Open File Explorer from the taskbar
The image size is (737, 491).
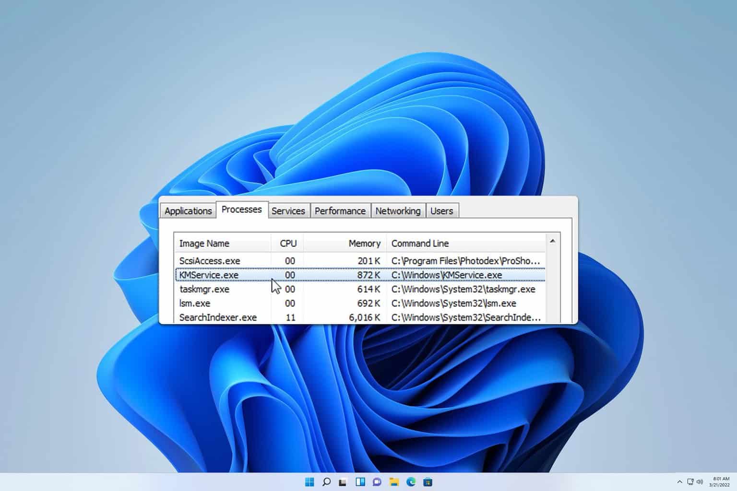pyautogui.click(x=394, y=482)
